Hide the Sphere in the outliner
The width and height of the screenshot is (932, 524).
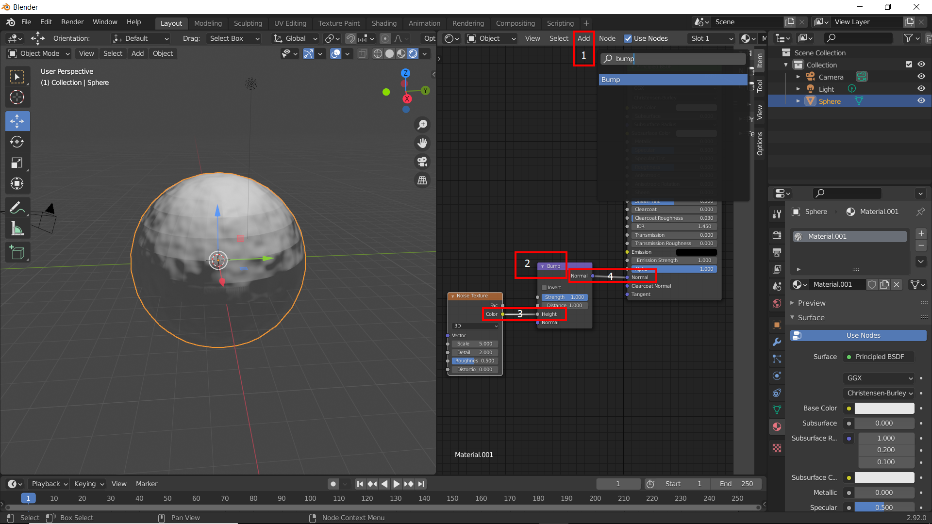(x=921, y=101)
